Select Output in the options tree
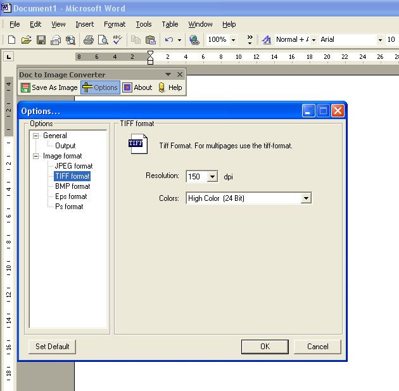Screen dimensions: 399x391 (x=65, y=146)
